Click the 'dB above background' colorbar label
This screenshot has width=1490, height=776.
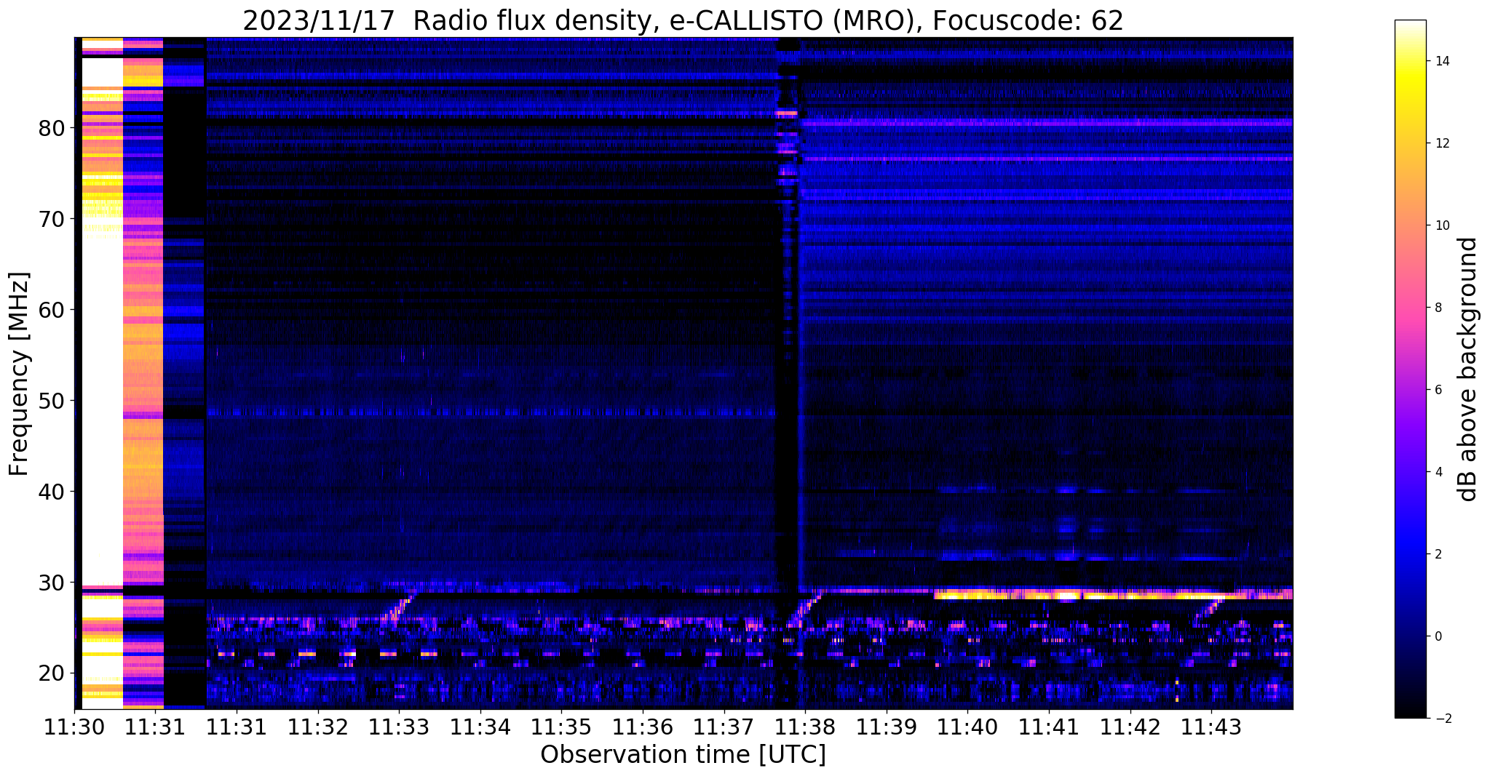[1467, 369]
